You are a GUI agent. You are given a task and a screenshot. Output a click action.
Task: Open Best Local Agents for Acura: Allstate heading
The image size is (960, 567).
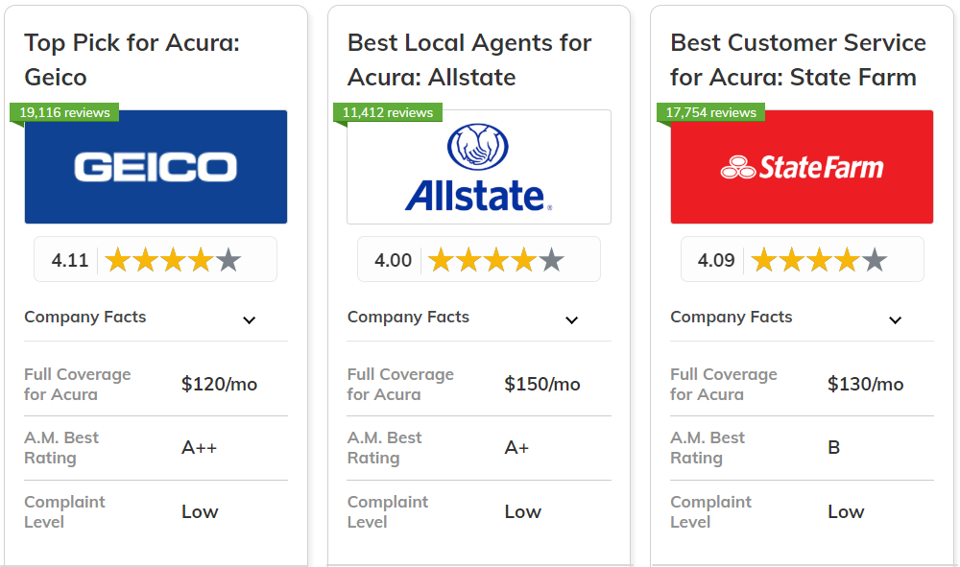click(469, 59)
